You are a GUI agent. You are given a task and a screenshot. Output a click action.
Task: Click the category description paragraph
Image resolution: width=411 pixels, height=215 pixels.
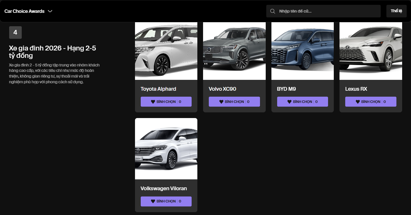[x=54, y=74]
